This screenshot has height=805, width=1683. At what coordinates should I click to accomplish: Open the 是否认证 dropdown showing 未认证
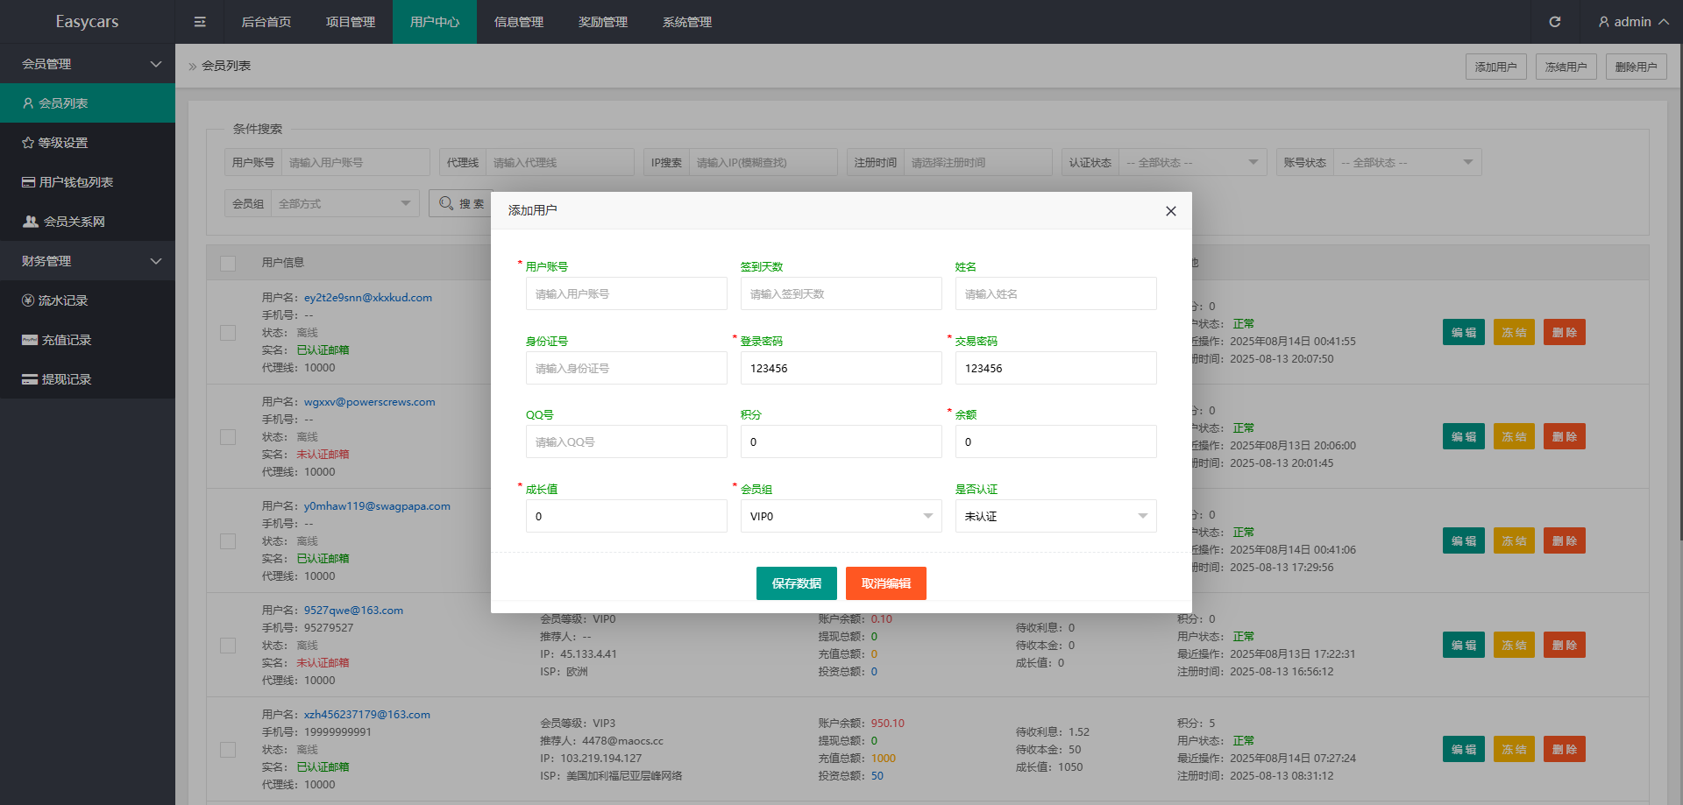click(x=1055, y=516)
